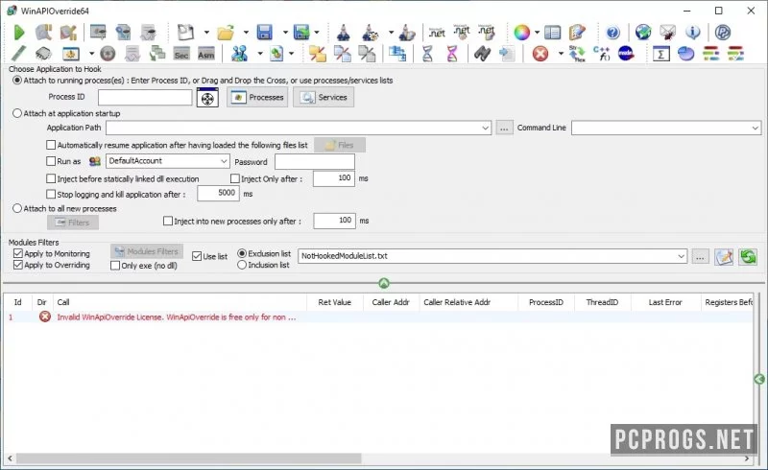Screen dimensions: 768x470
Task: Click the C++ f() icon
Action: click(x=601, y=54)
